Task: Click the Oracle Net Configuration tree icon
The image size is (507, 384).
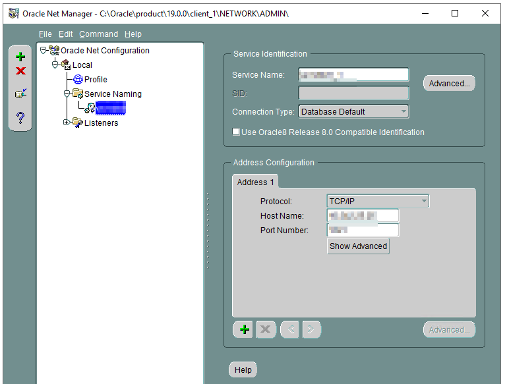Action: pyautogui.click(x=54, y=50)
